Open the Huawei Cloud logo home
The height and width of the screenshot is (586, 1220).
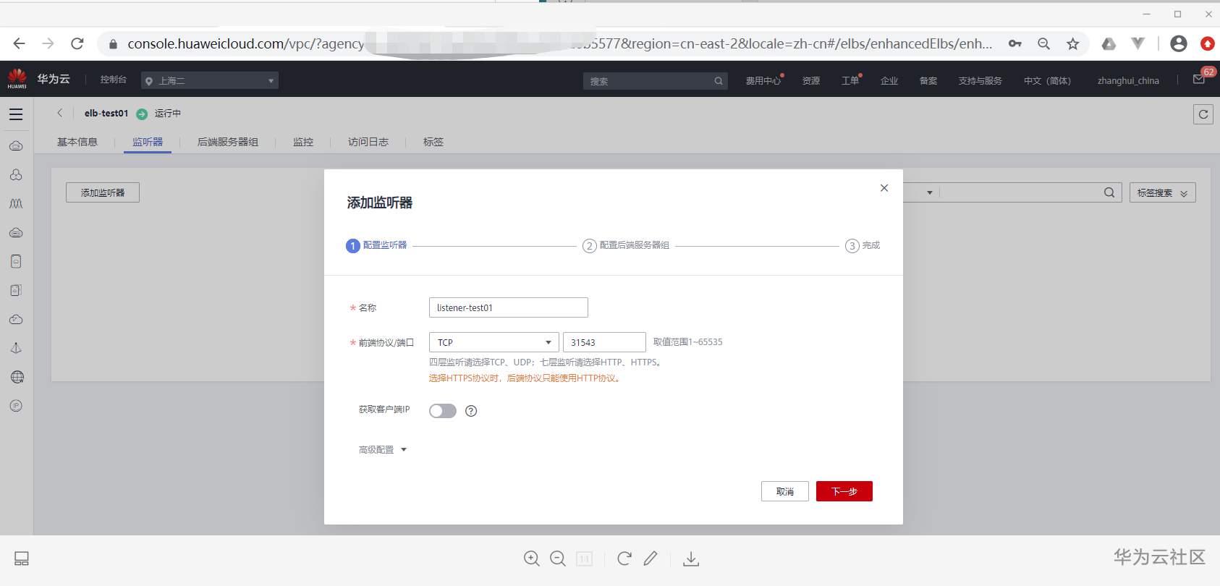click(x=17, y=79)
